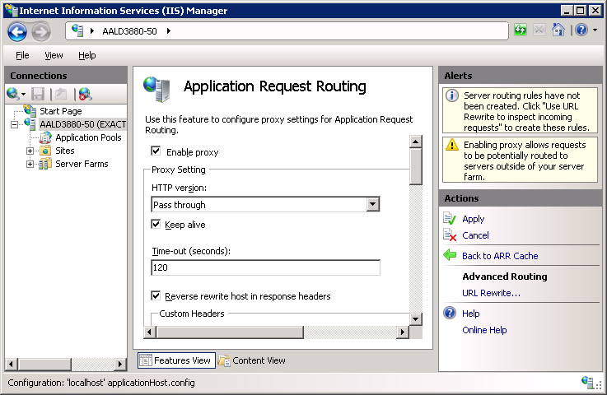Click the Up folder icon in Connections
This screenshot has width=607, height=395.
click(x=61, y=94)
